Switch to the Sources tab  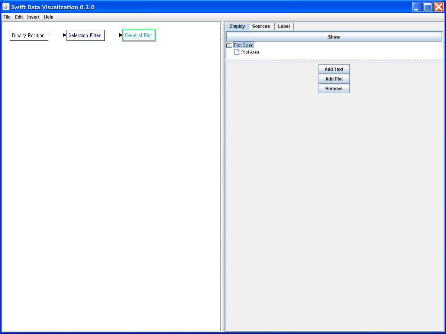coord(261,26)
